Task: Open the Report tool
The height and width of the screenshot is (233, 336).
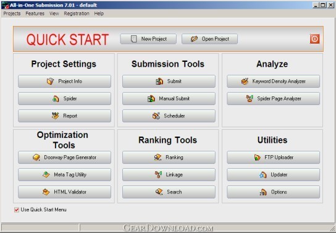Action: (64, 116)
